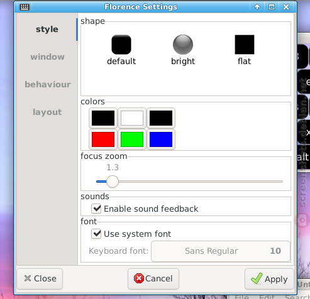The width and height of the screenshot is (310, 299).
Task: Click the 1.3 focus zoom value
Action: coord(113,167)
